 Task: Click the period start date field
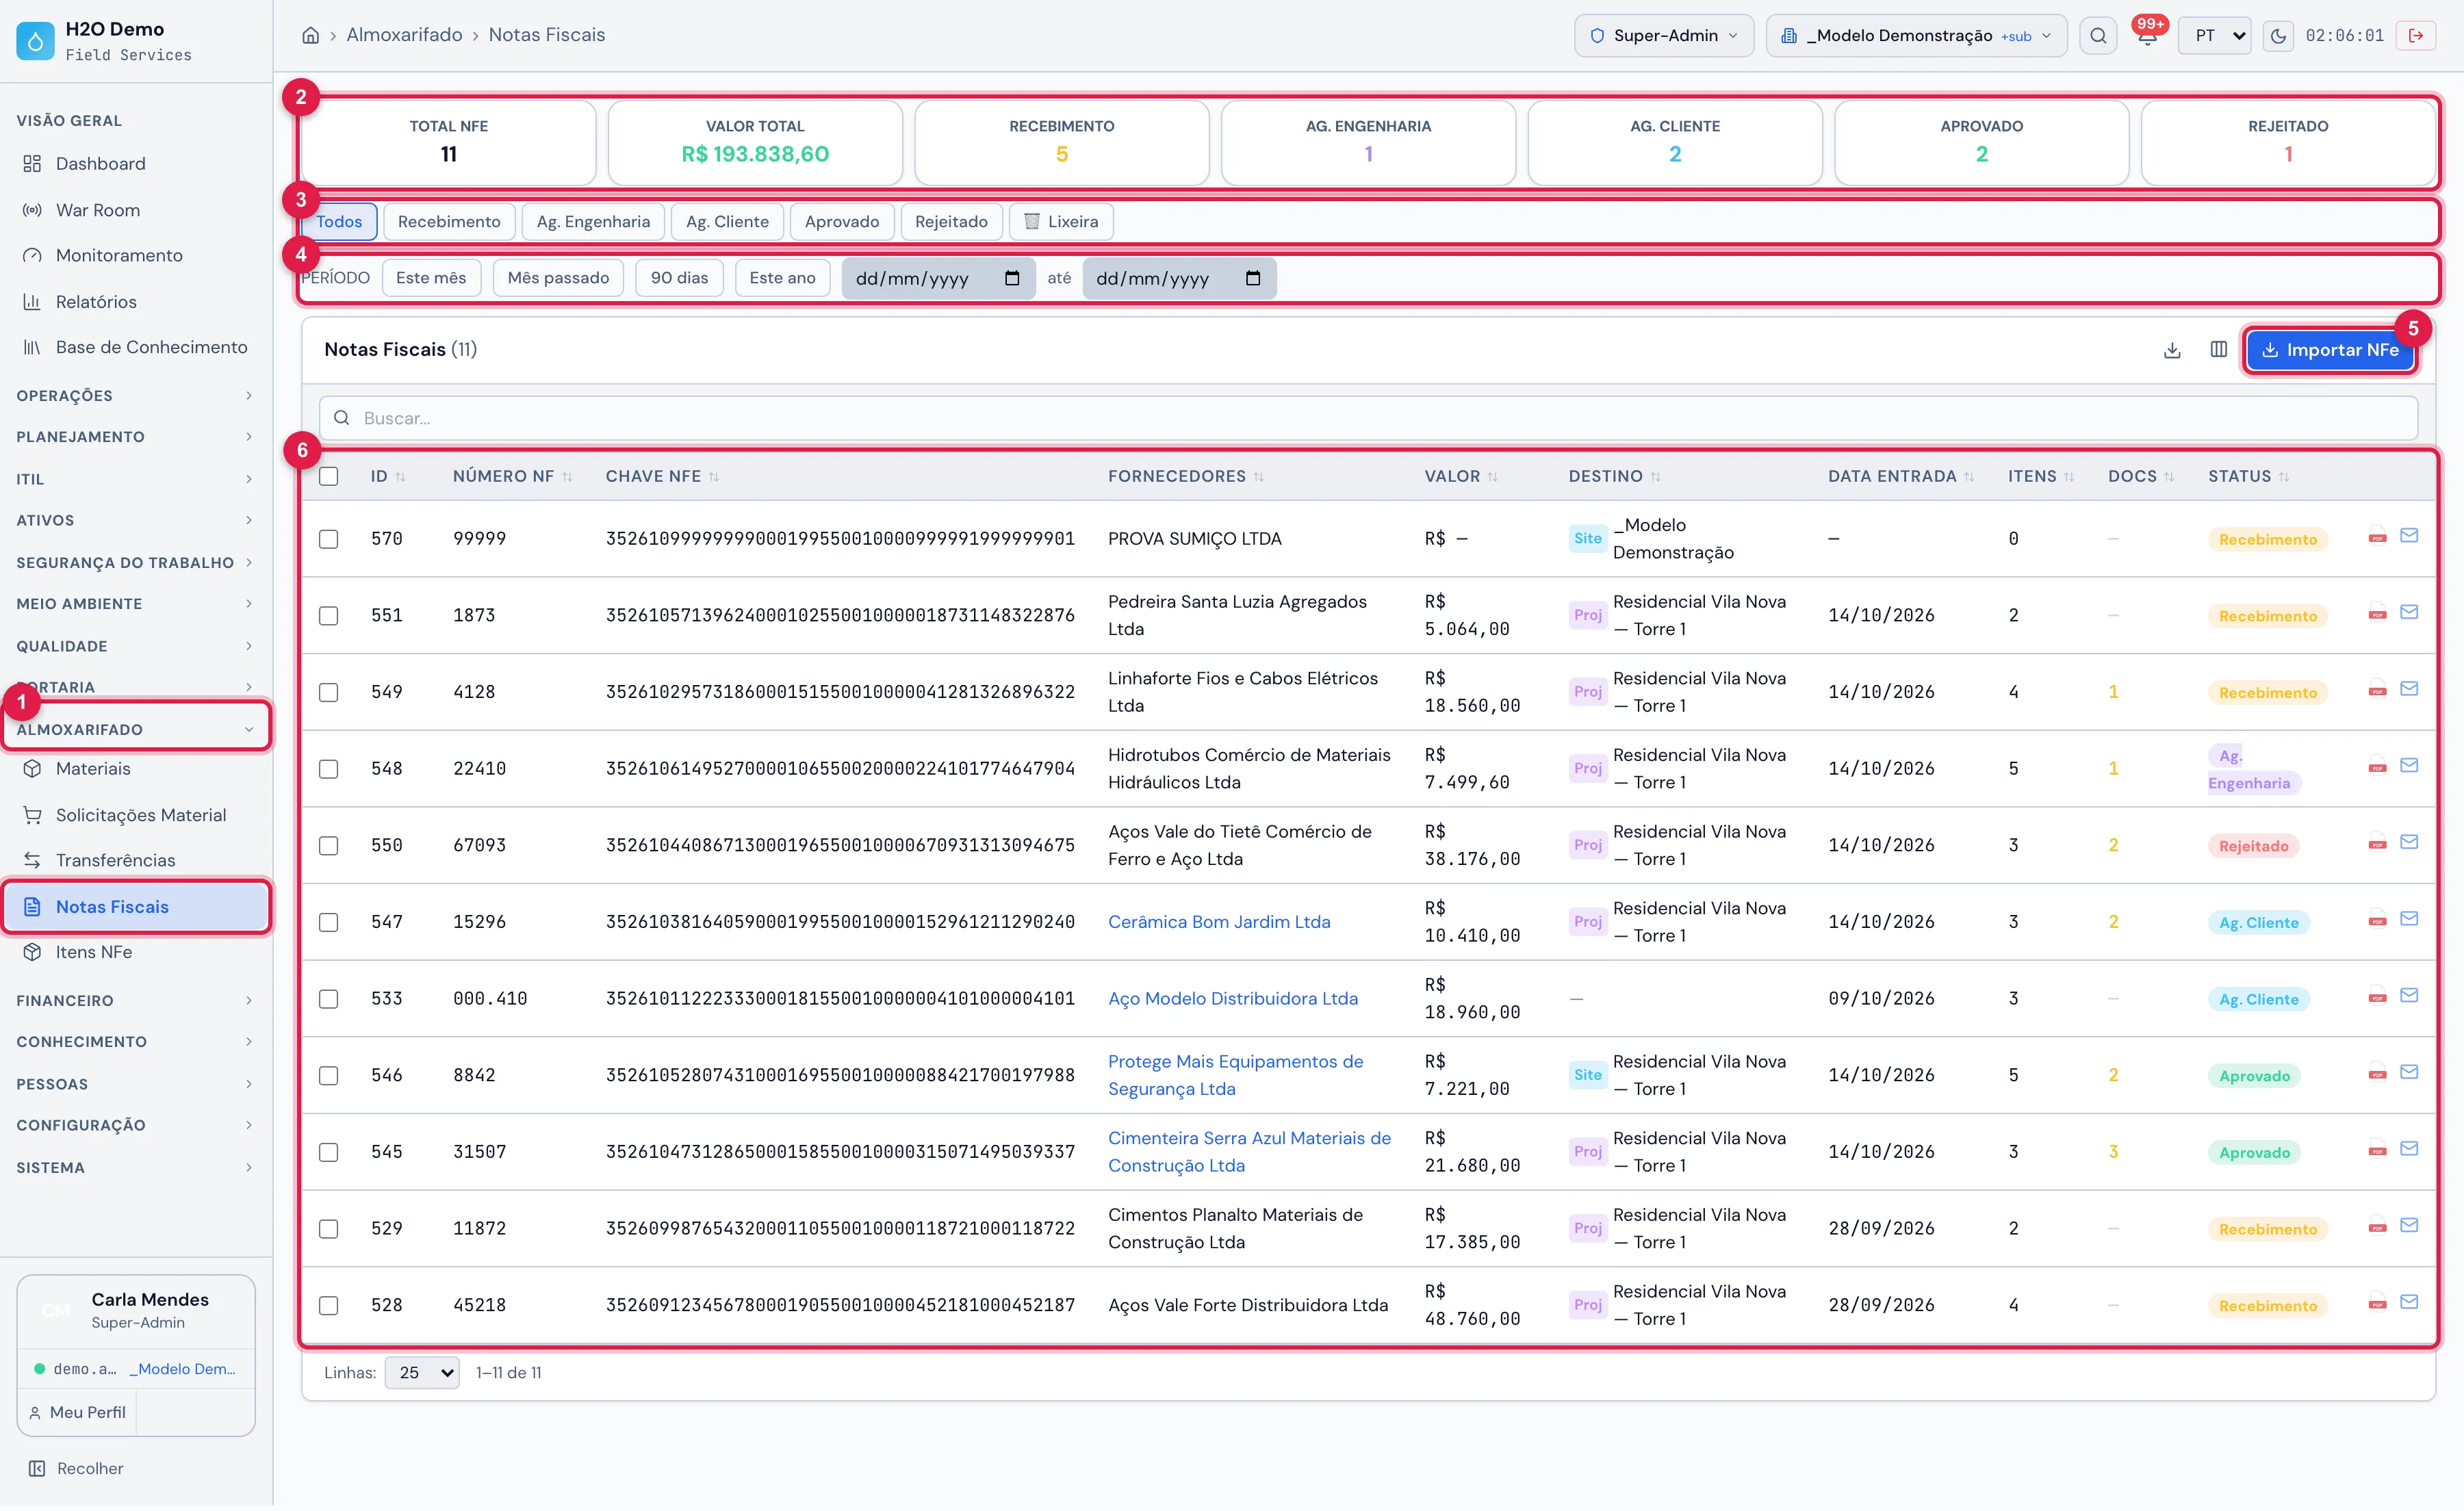(x=938, y=279)
